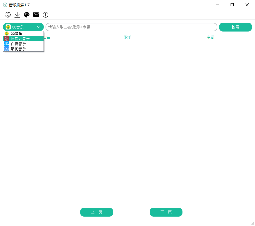This screenshot has width=255, height=226.
Task: Select 酷狗音乐 from the source list
Action: (x=23, y=49)
